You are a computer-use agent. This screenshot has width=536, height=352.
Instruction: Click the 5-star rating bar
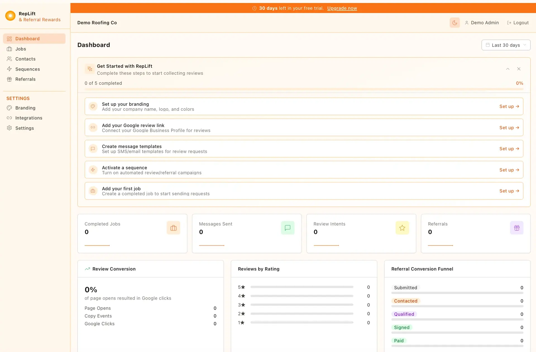tap(302, 287)
